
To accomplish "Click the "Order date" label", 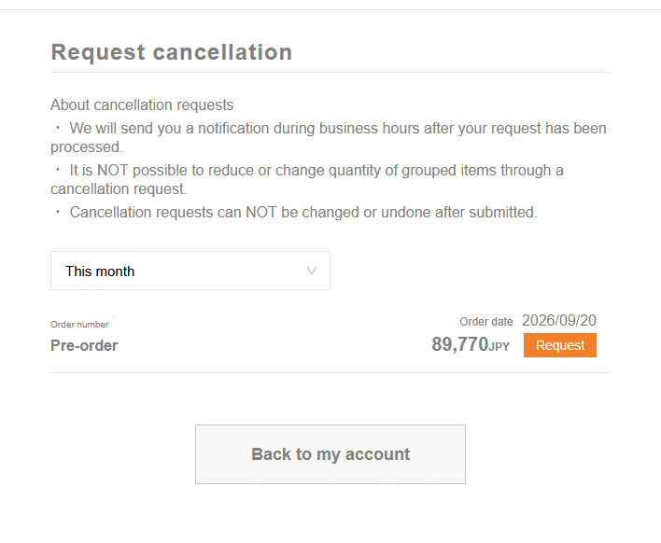I will (486, 322).
